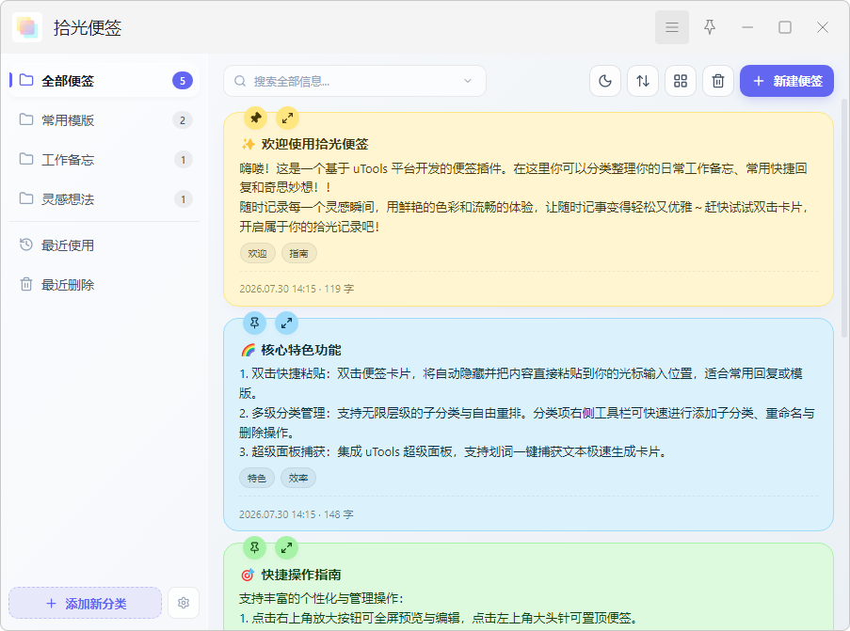Click the search magnifier icon
The image size is (850, 631).
tap(240, 81)
